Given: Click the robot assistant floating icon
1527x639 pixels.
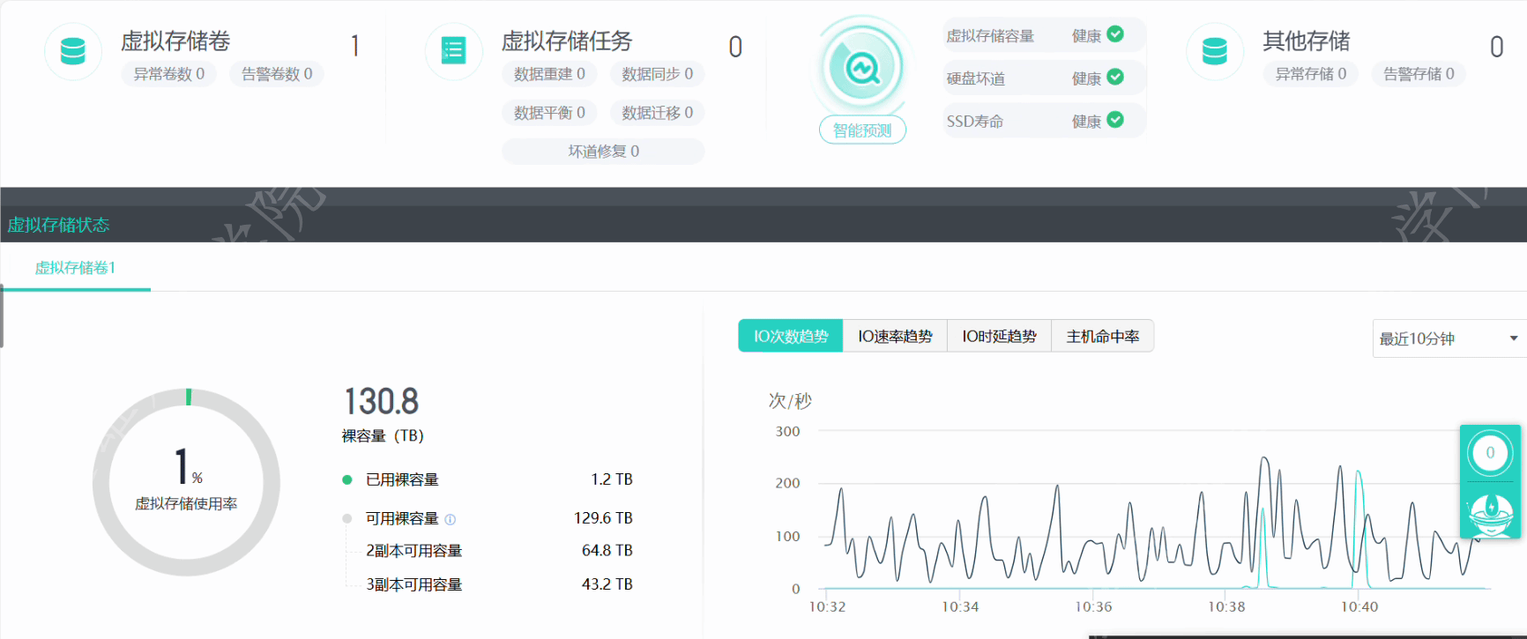Looking at the screenshot, I should [1490, 511].
